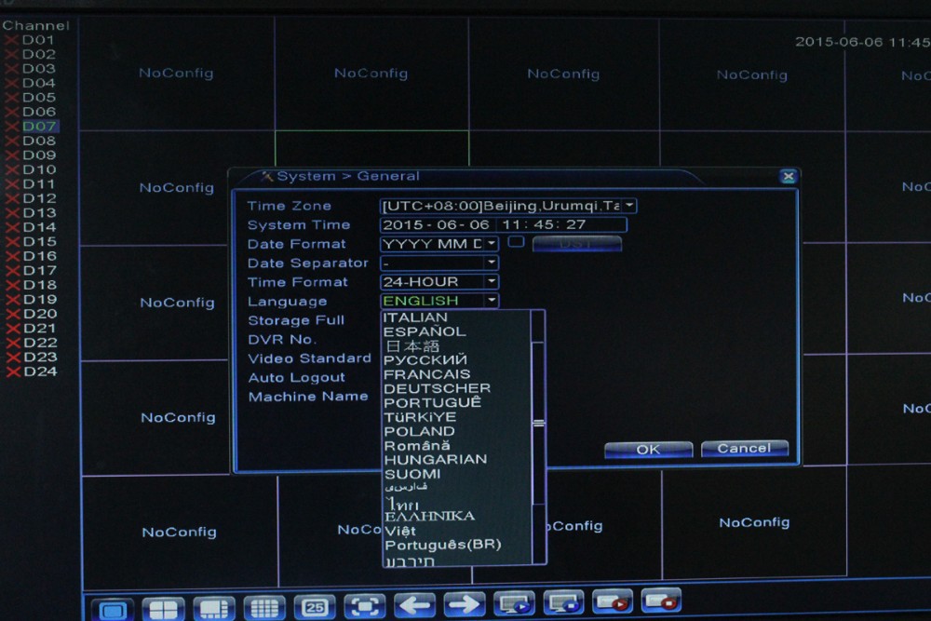Image resolution: width=931 pixels, height=621 pixels.
Task: Open the Time Format dropdown arrow
Action: coord(491,282)
